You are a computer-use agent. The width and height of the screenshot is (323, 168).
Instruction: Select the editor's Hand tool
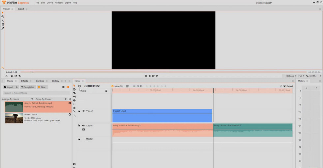pos(74,89)
